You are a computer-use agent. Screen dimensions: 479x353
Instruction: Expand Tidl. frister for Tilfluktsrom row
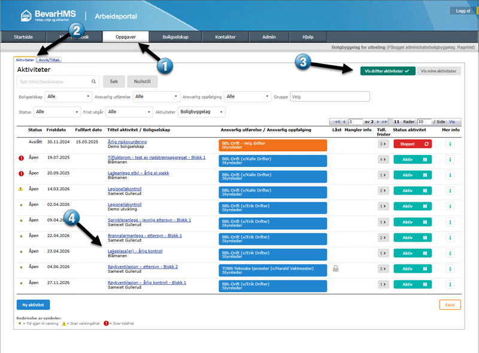[383, 159]
